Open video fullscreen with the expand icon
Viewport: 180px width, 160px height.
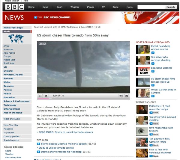coord(127,96)
